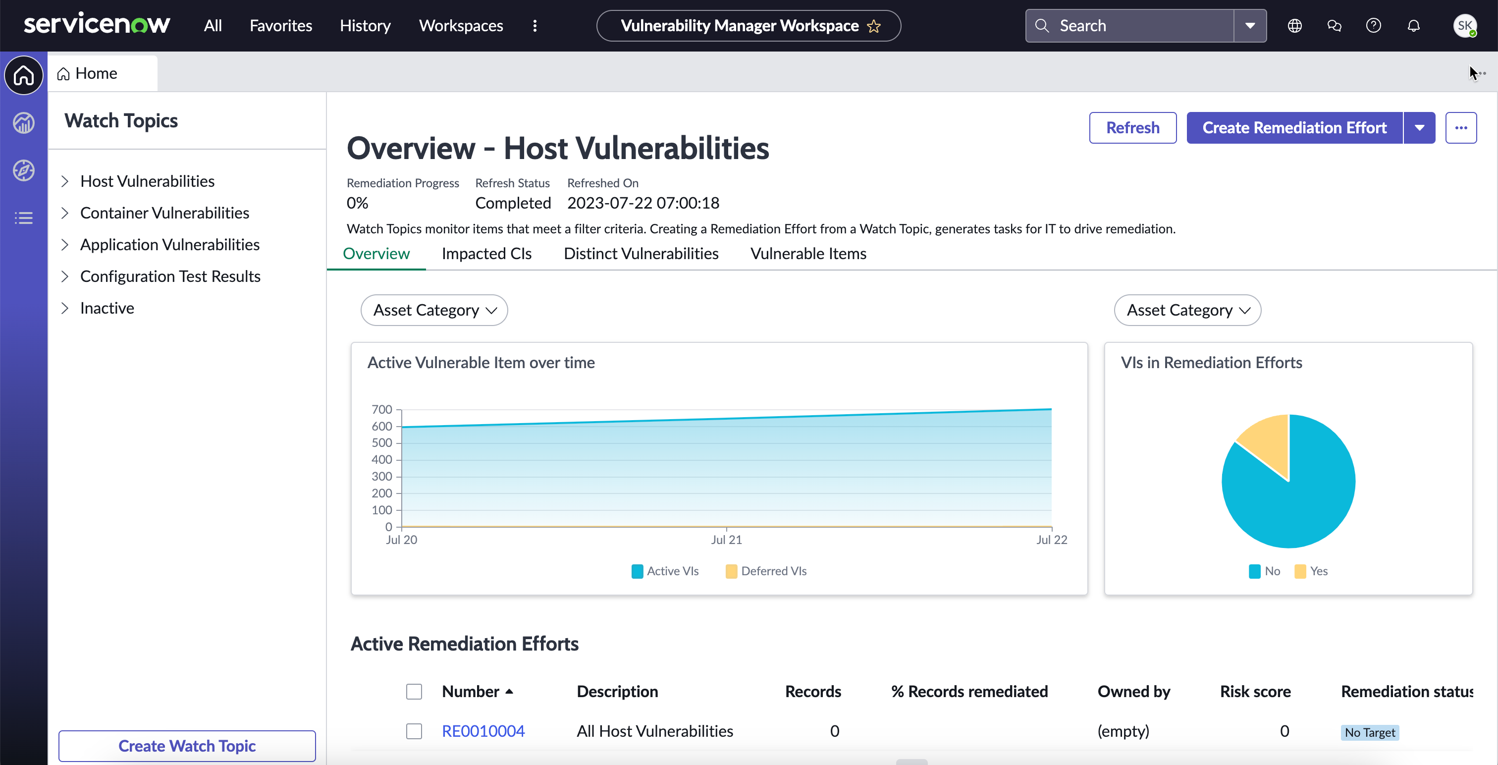
Task: Click the No Target status badge
Action: point(1370,732)
